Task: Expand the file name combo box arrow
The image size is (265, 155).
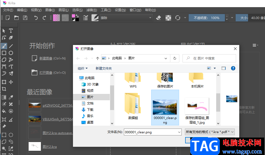Action: (x=180, y=132)
